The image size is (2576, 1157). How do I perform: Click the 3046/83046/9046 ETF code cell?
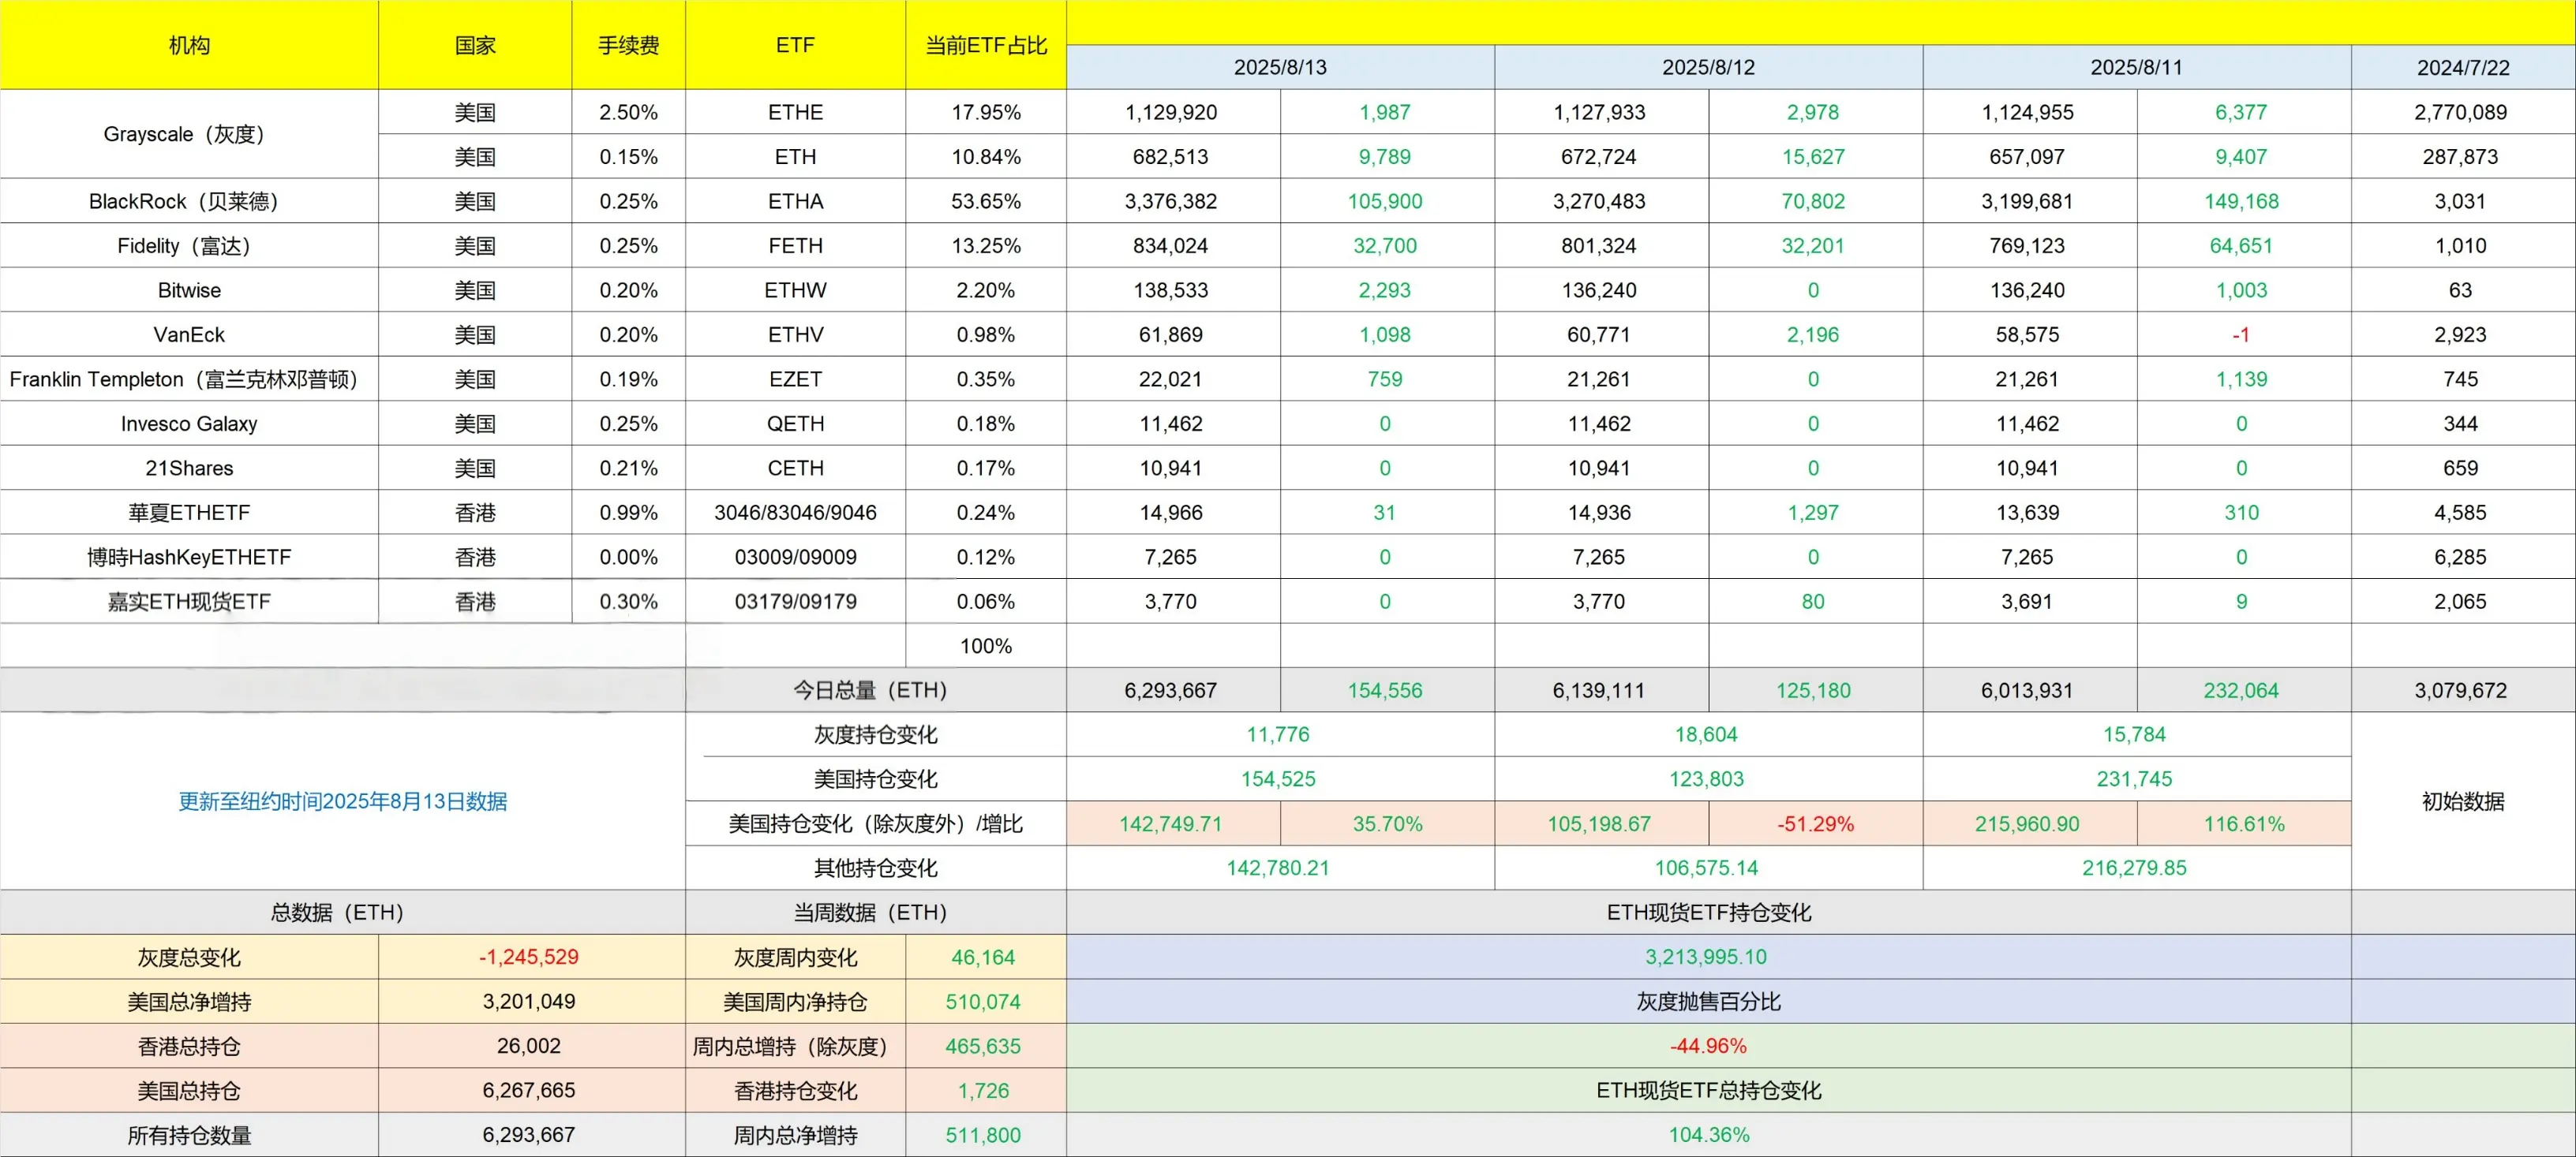[x=795, y=513]
